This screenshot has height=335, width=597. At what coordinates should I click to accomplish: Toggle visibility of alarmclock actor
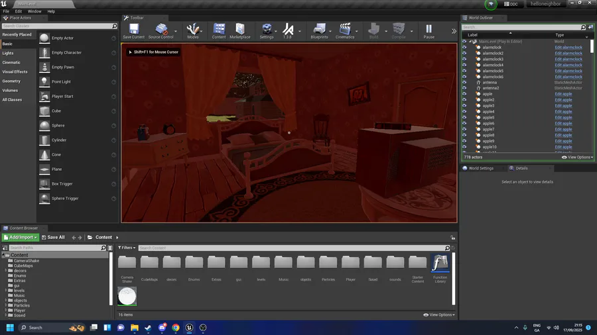pos(464,47)
